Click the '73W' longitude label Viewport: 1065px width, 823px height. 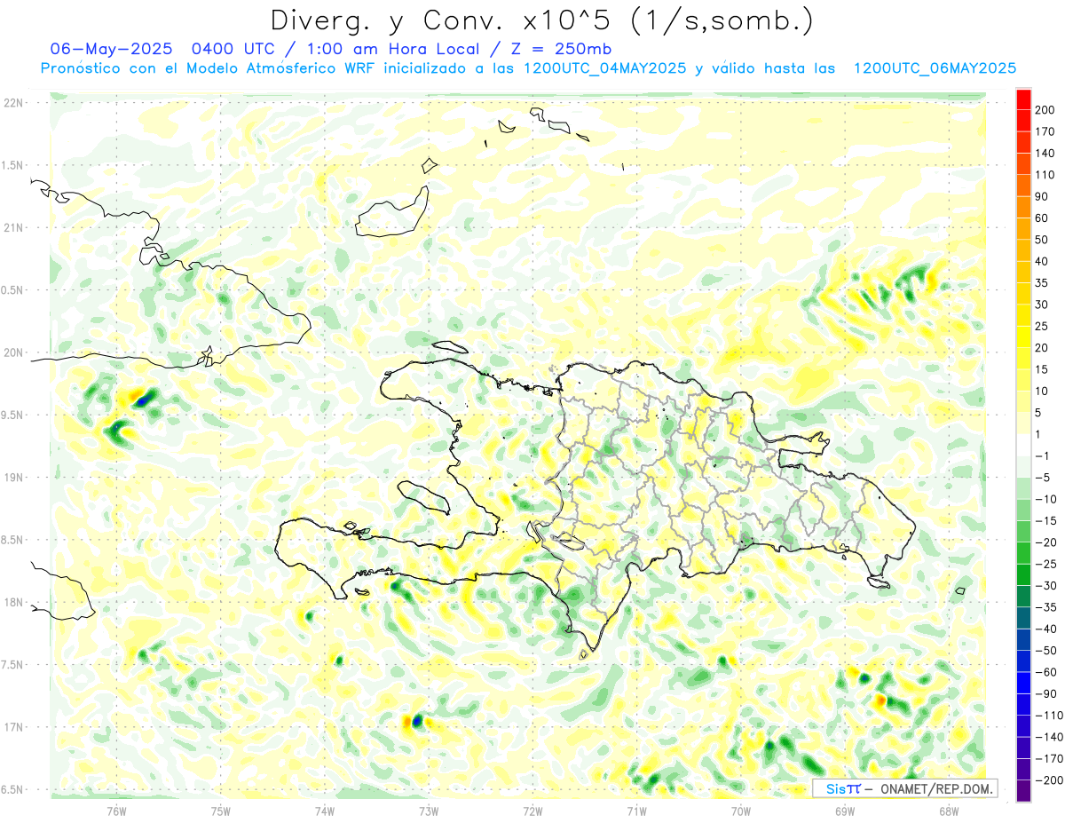(429, 811)
